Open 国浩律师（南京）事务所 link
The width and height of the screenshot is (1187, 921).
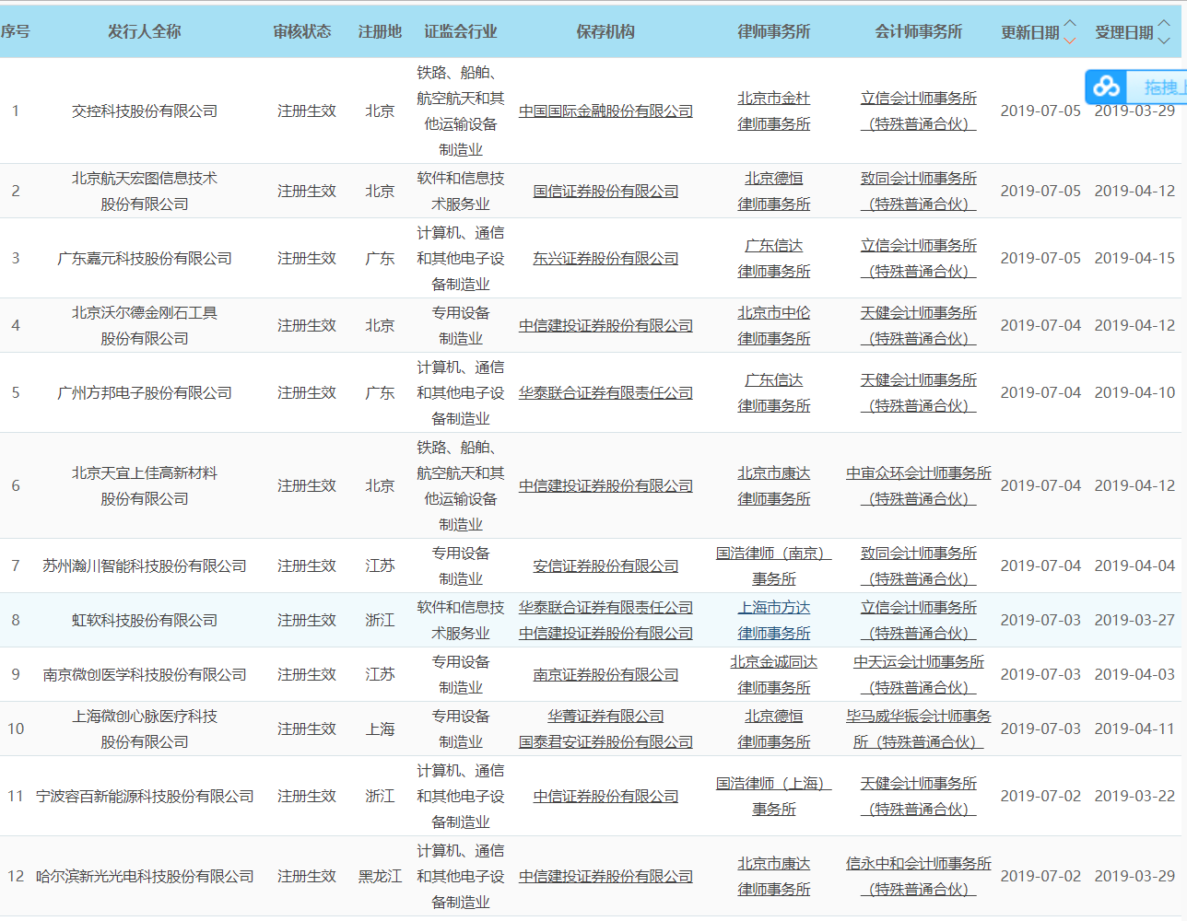[x=774, y=565]
